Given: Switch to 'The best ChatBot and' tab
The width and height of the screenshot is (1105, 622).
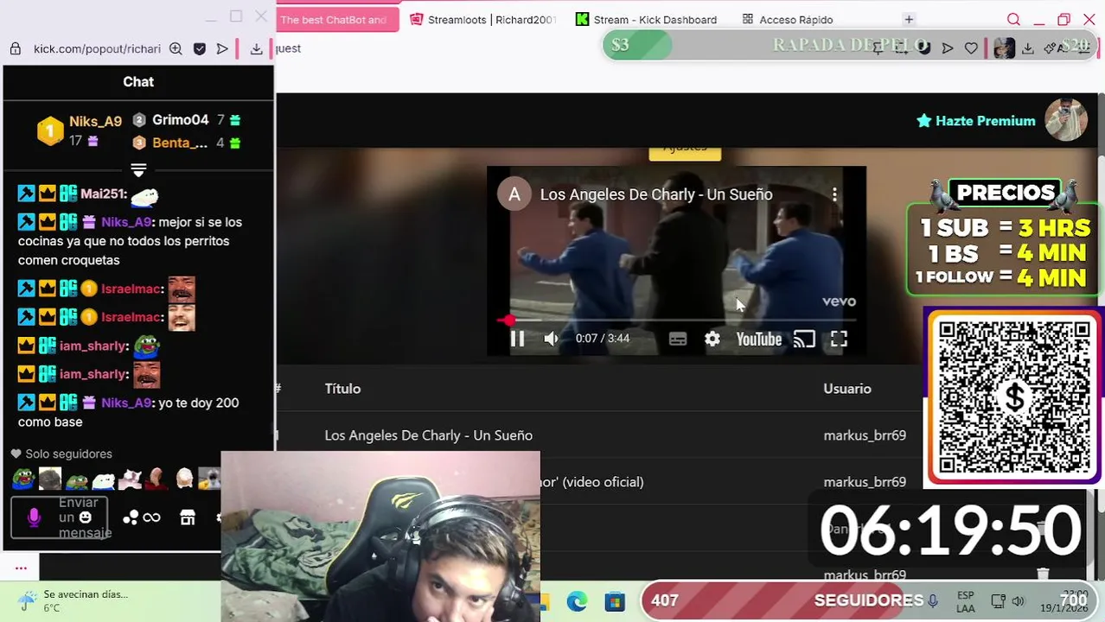Looking at the screenshot, I should (337, 19).
